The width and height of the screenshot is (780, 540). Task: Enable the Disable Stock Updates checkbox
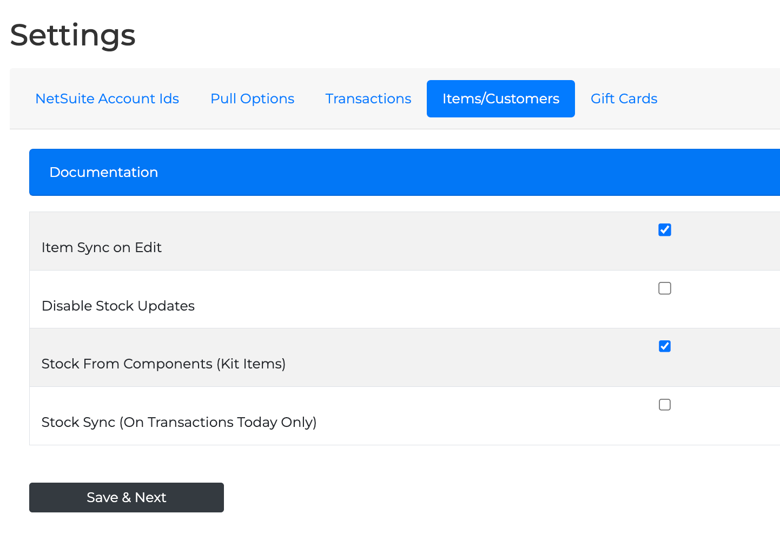[x=665, y=288]
